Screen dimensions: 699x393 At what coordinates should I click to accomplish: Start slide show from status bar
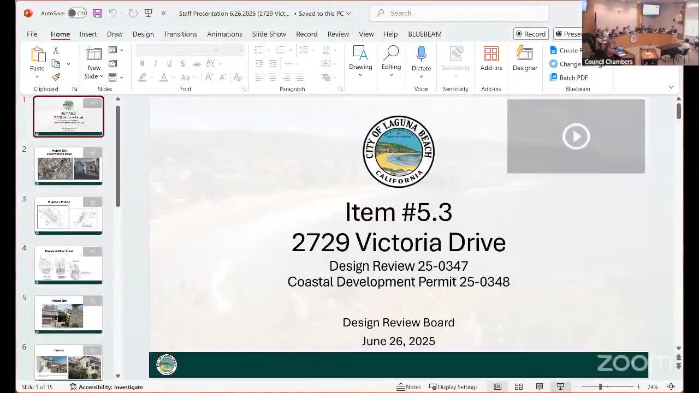coord(560,387)
